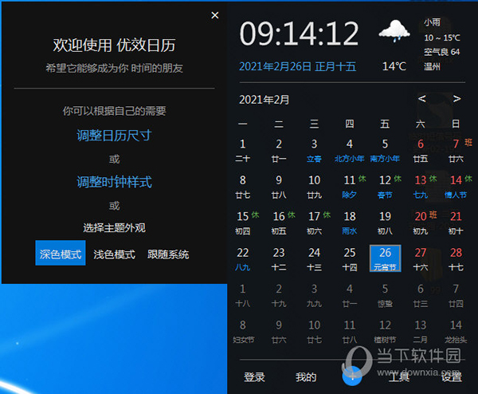478x394 pixels.
Task: Select March 13 二月
Action: click(421, 332)
